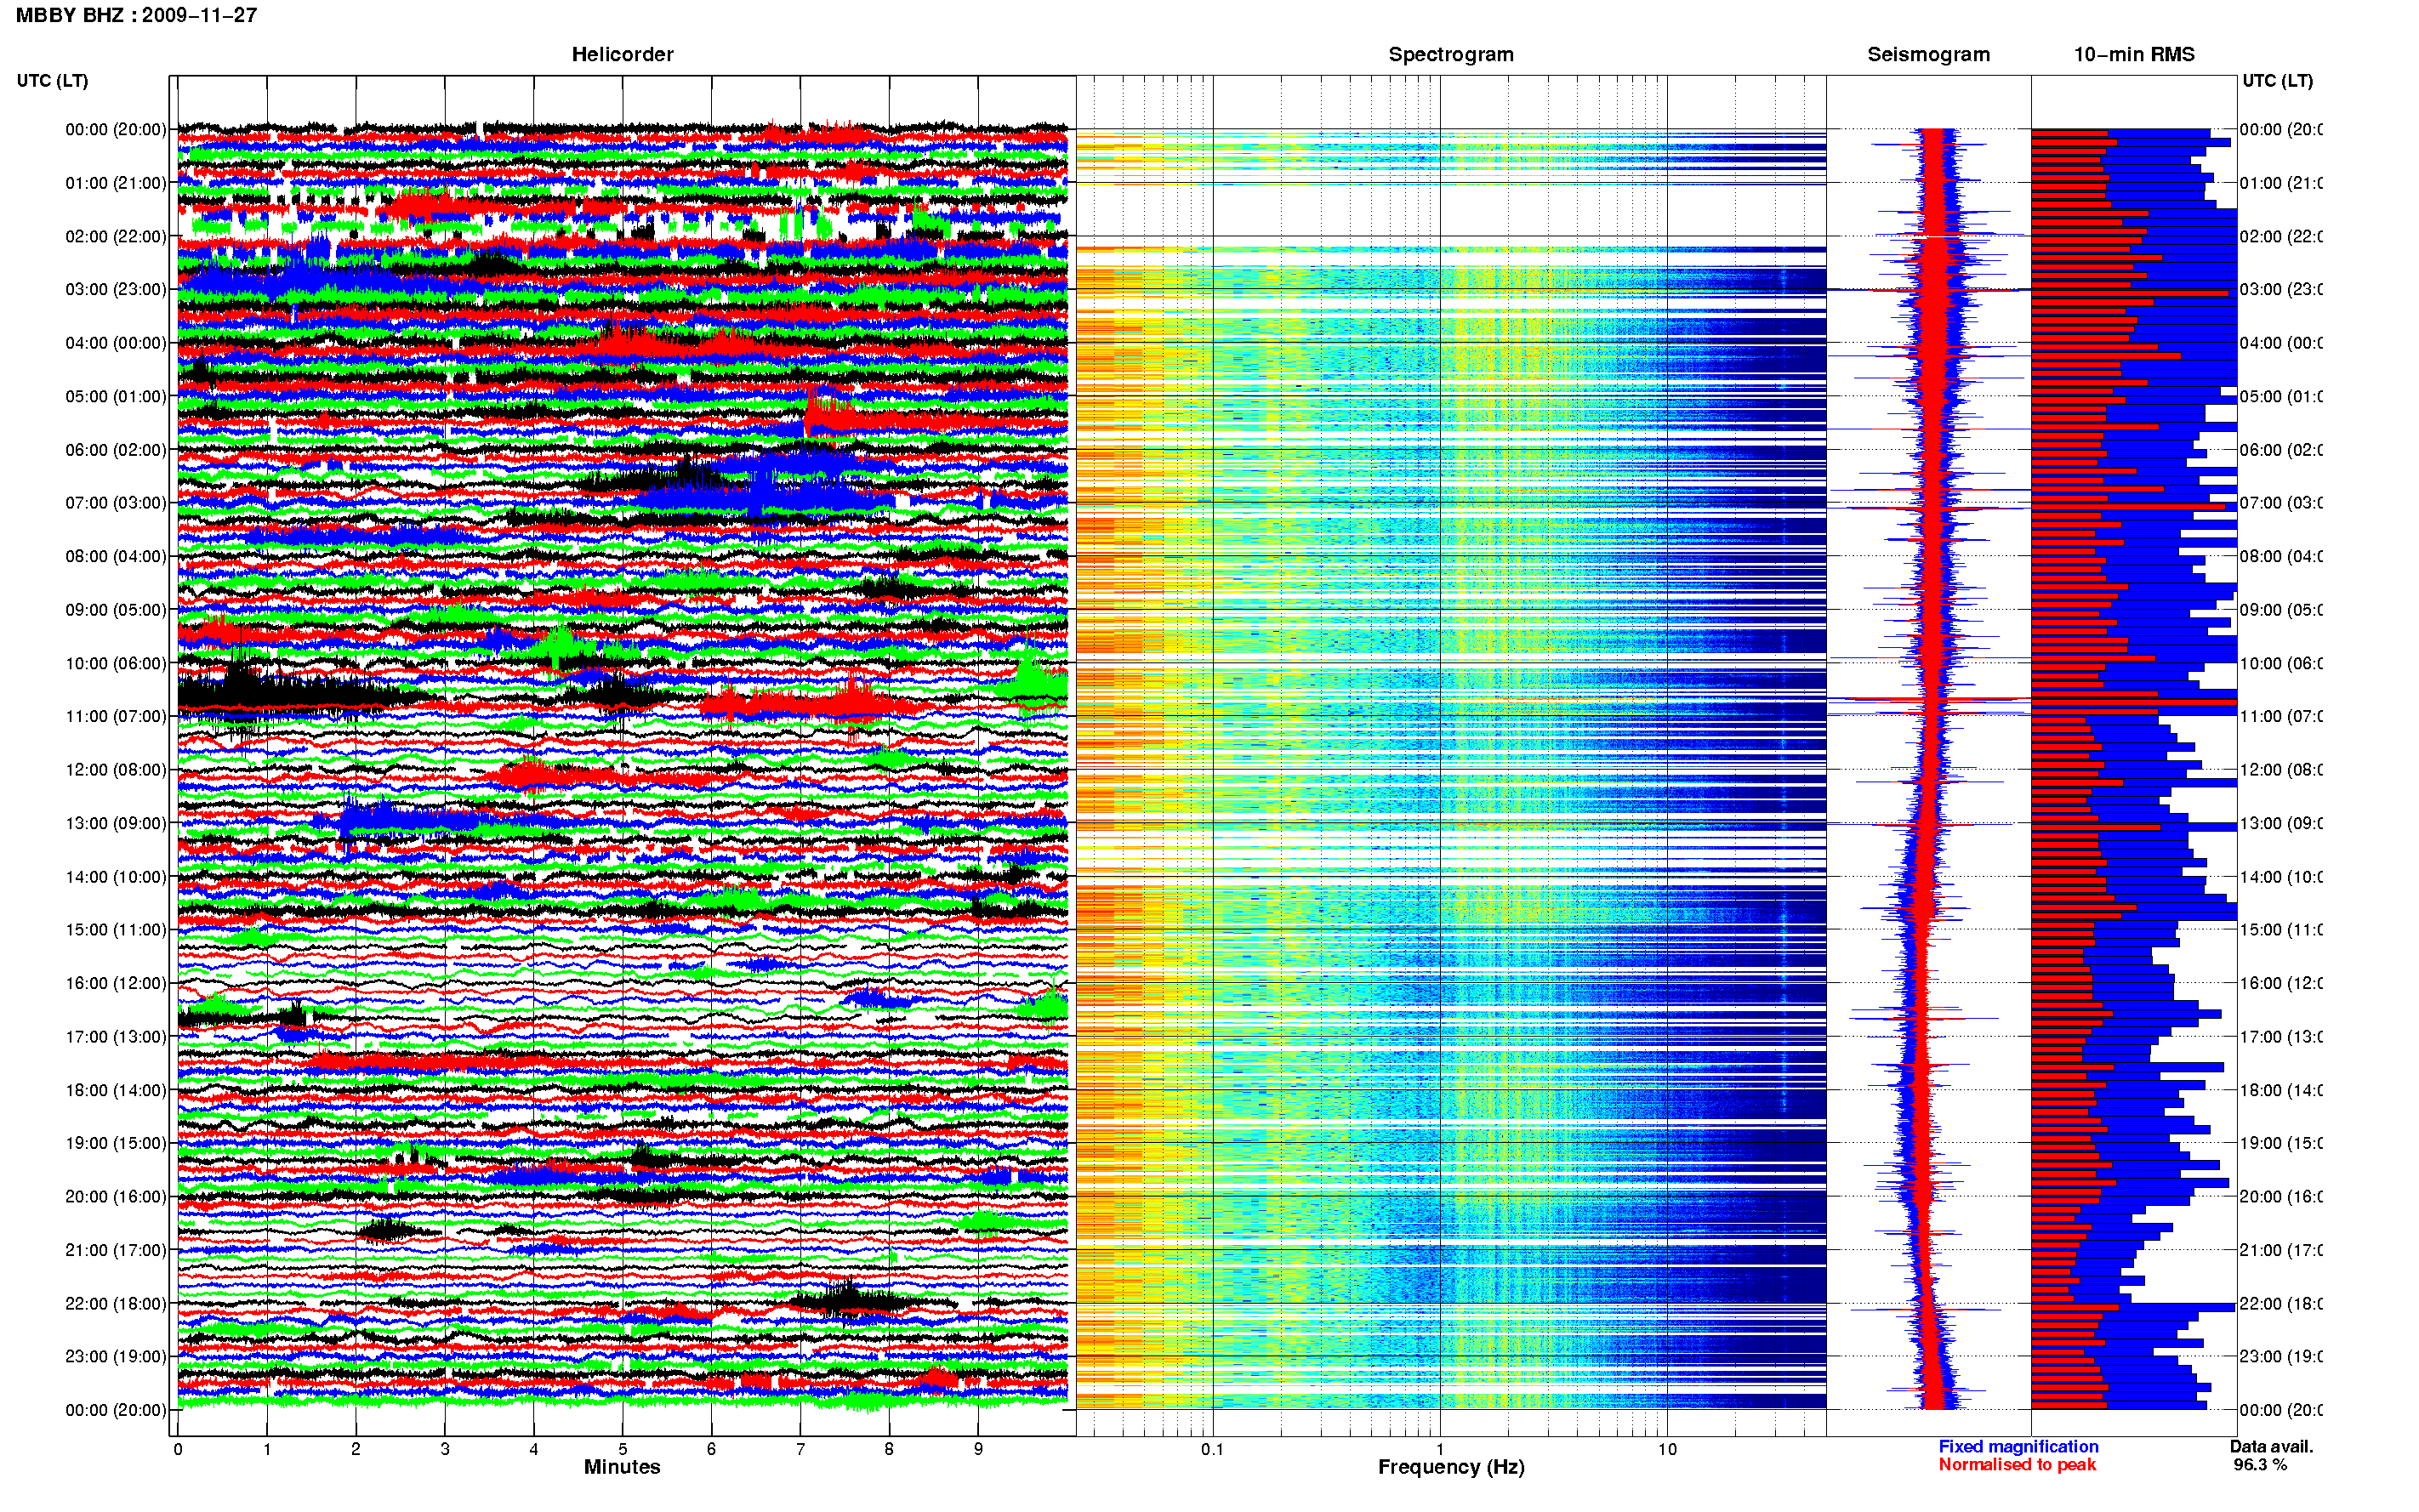Select the Spectrogram panel heading
This screenshot has height=1512, width=2419.
1451,54
